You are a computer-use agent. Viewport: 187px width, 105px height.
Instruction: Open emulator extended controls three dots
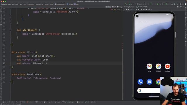click(151, 10)
